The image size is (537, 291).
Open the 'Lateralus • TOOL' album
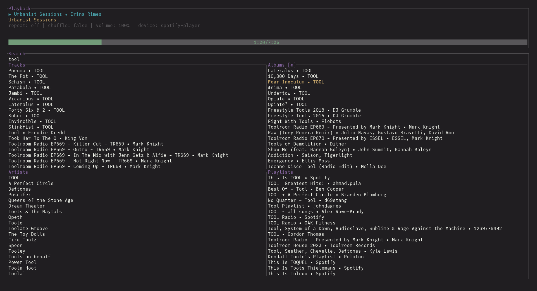click(x=290, y=70)
